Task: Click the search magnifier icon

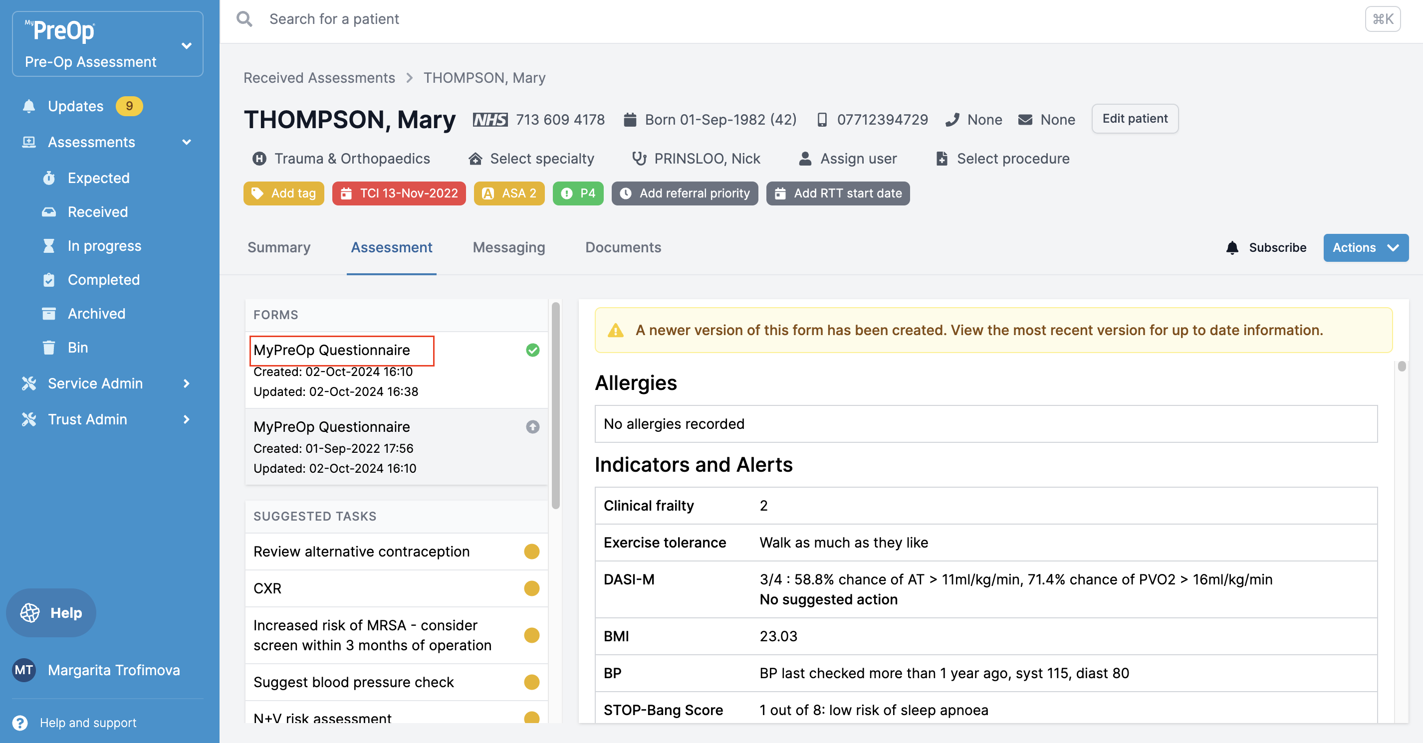Action: (x=244, y=19)
